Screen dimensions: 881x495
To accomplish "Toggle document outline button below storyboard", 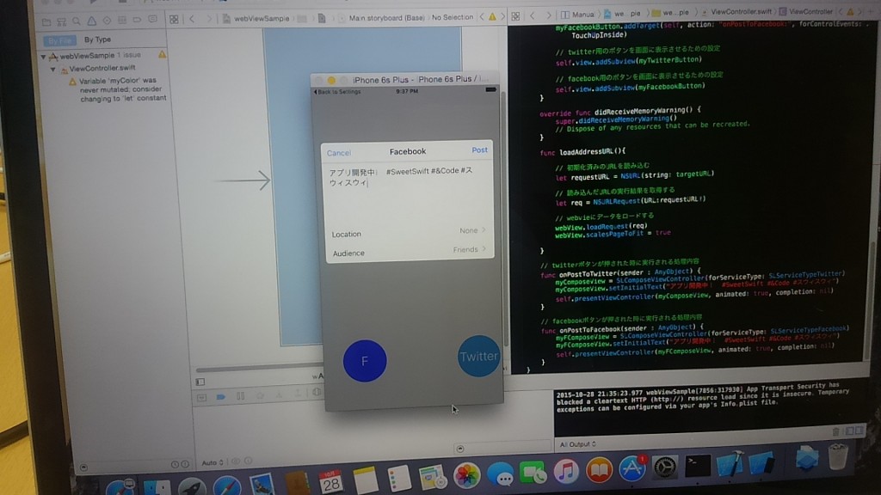I will pos(200,382).
